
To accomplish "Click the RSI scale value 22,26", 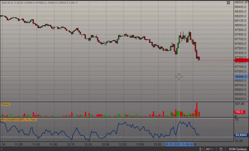I will click(x=239, y=141).
